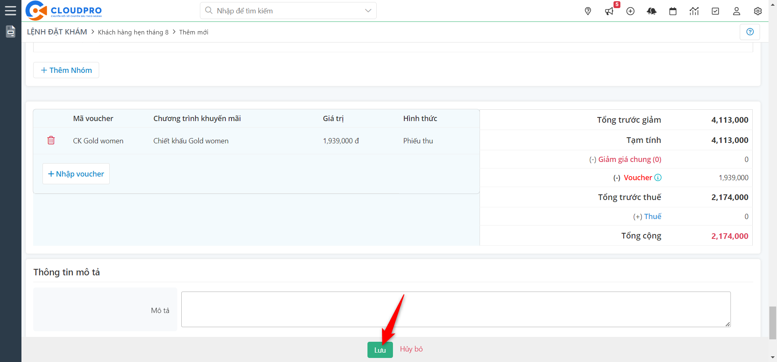Viewport: 777px width, 362px height.
Task: Click the 'Thêm mới' breadcrumb text
Action: pyautogui.click(x=193, y=32)
